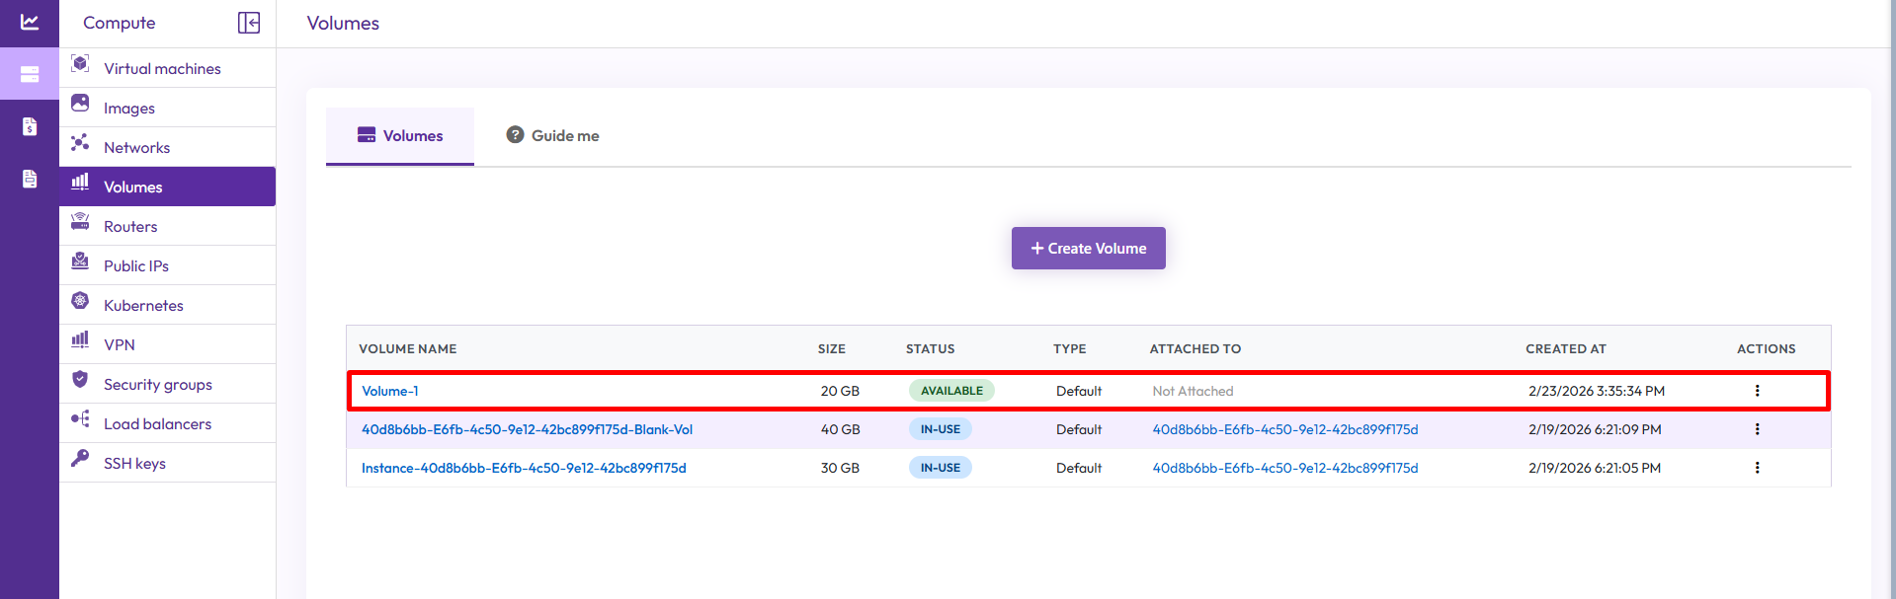Click the Routers icon in sidebar
The height and width of the screenshot is (599, 1896).
81,222
